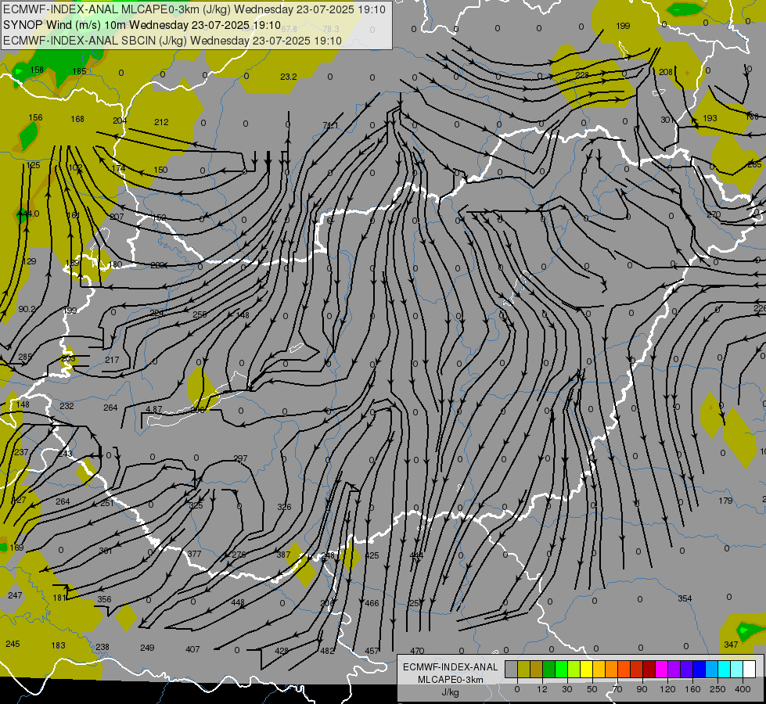766x704 pixels.
Task: Click the map value 90.2
Action: coord(27,309)
